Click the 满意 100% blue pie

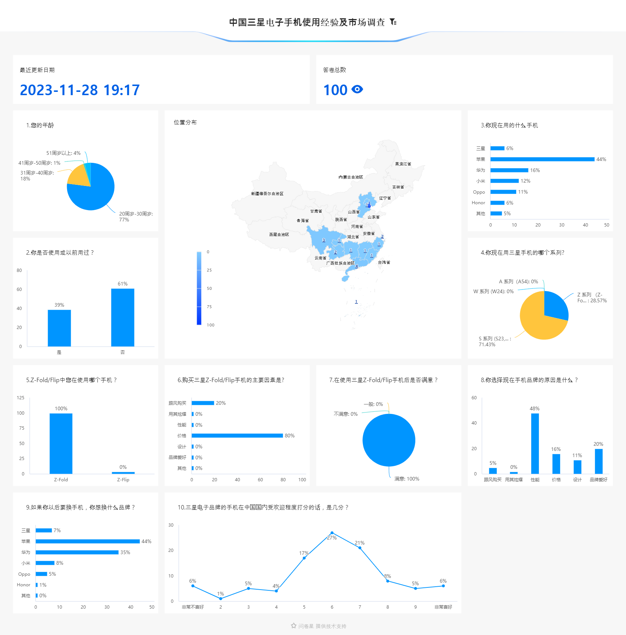[389, 440]
